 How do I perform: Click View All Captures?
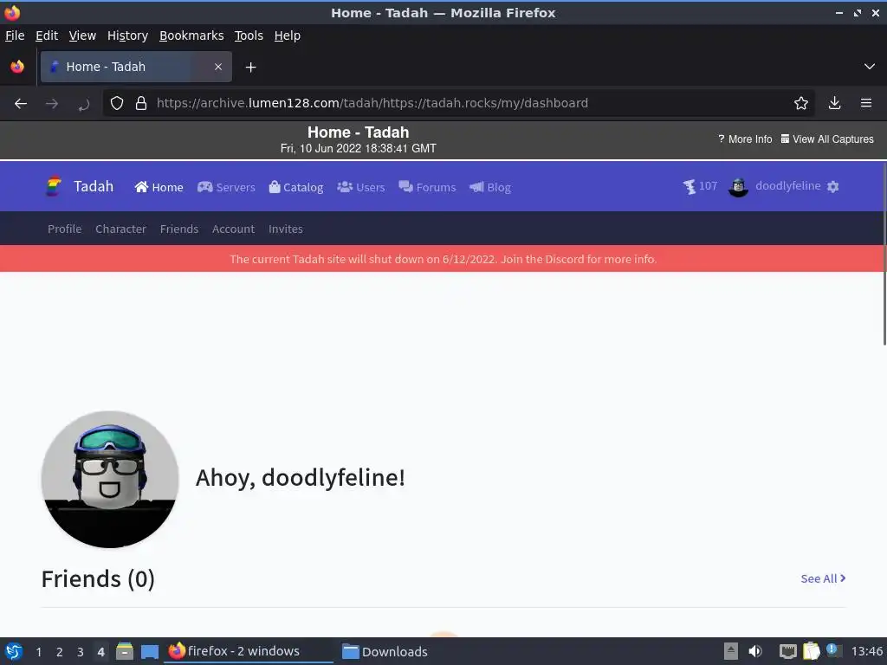(827, 139)
